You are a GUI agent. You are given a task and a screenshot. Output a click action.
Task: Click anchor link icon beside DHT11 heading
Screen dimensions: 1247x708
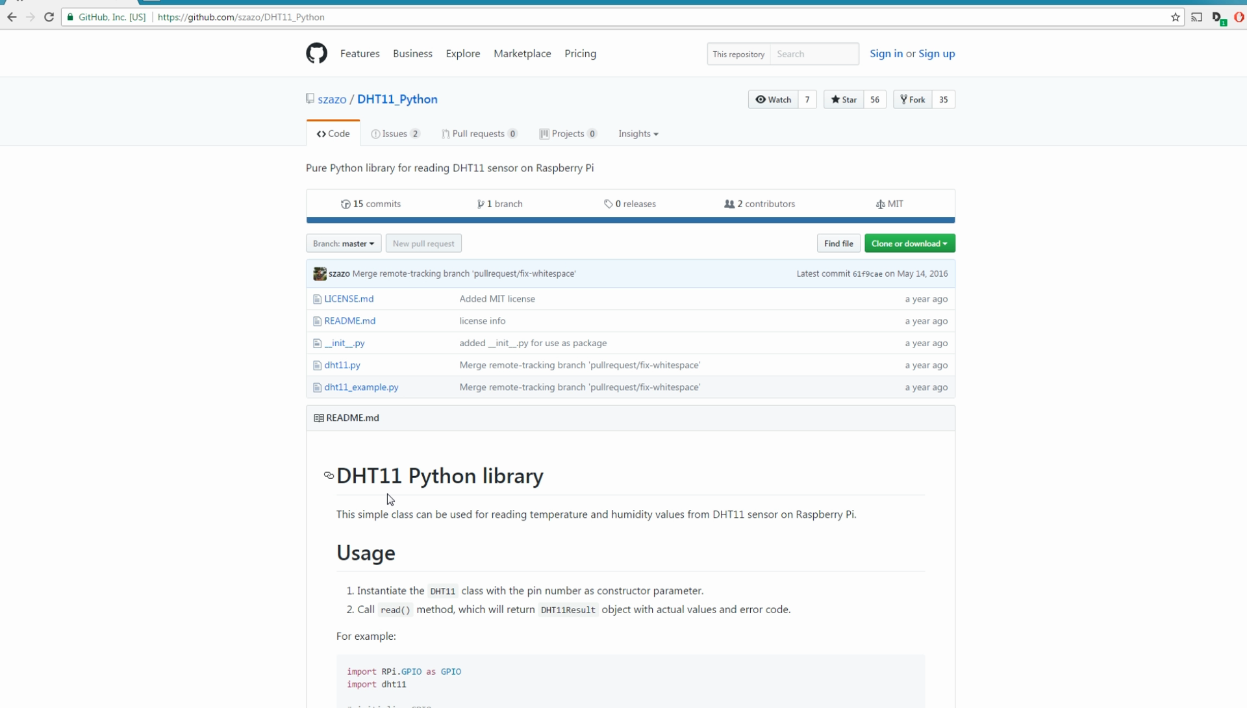pyautogui.click(x=329, y=476)
